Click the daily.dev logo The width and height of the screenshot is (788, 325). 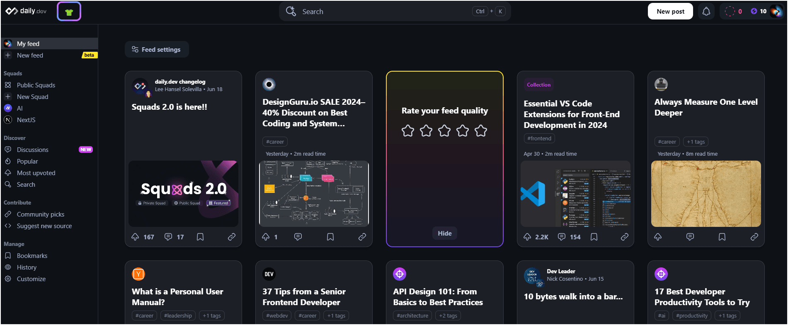click(x=26, y=11)
